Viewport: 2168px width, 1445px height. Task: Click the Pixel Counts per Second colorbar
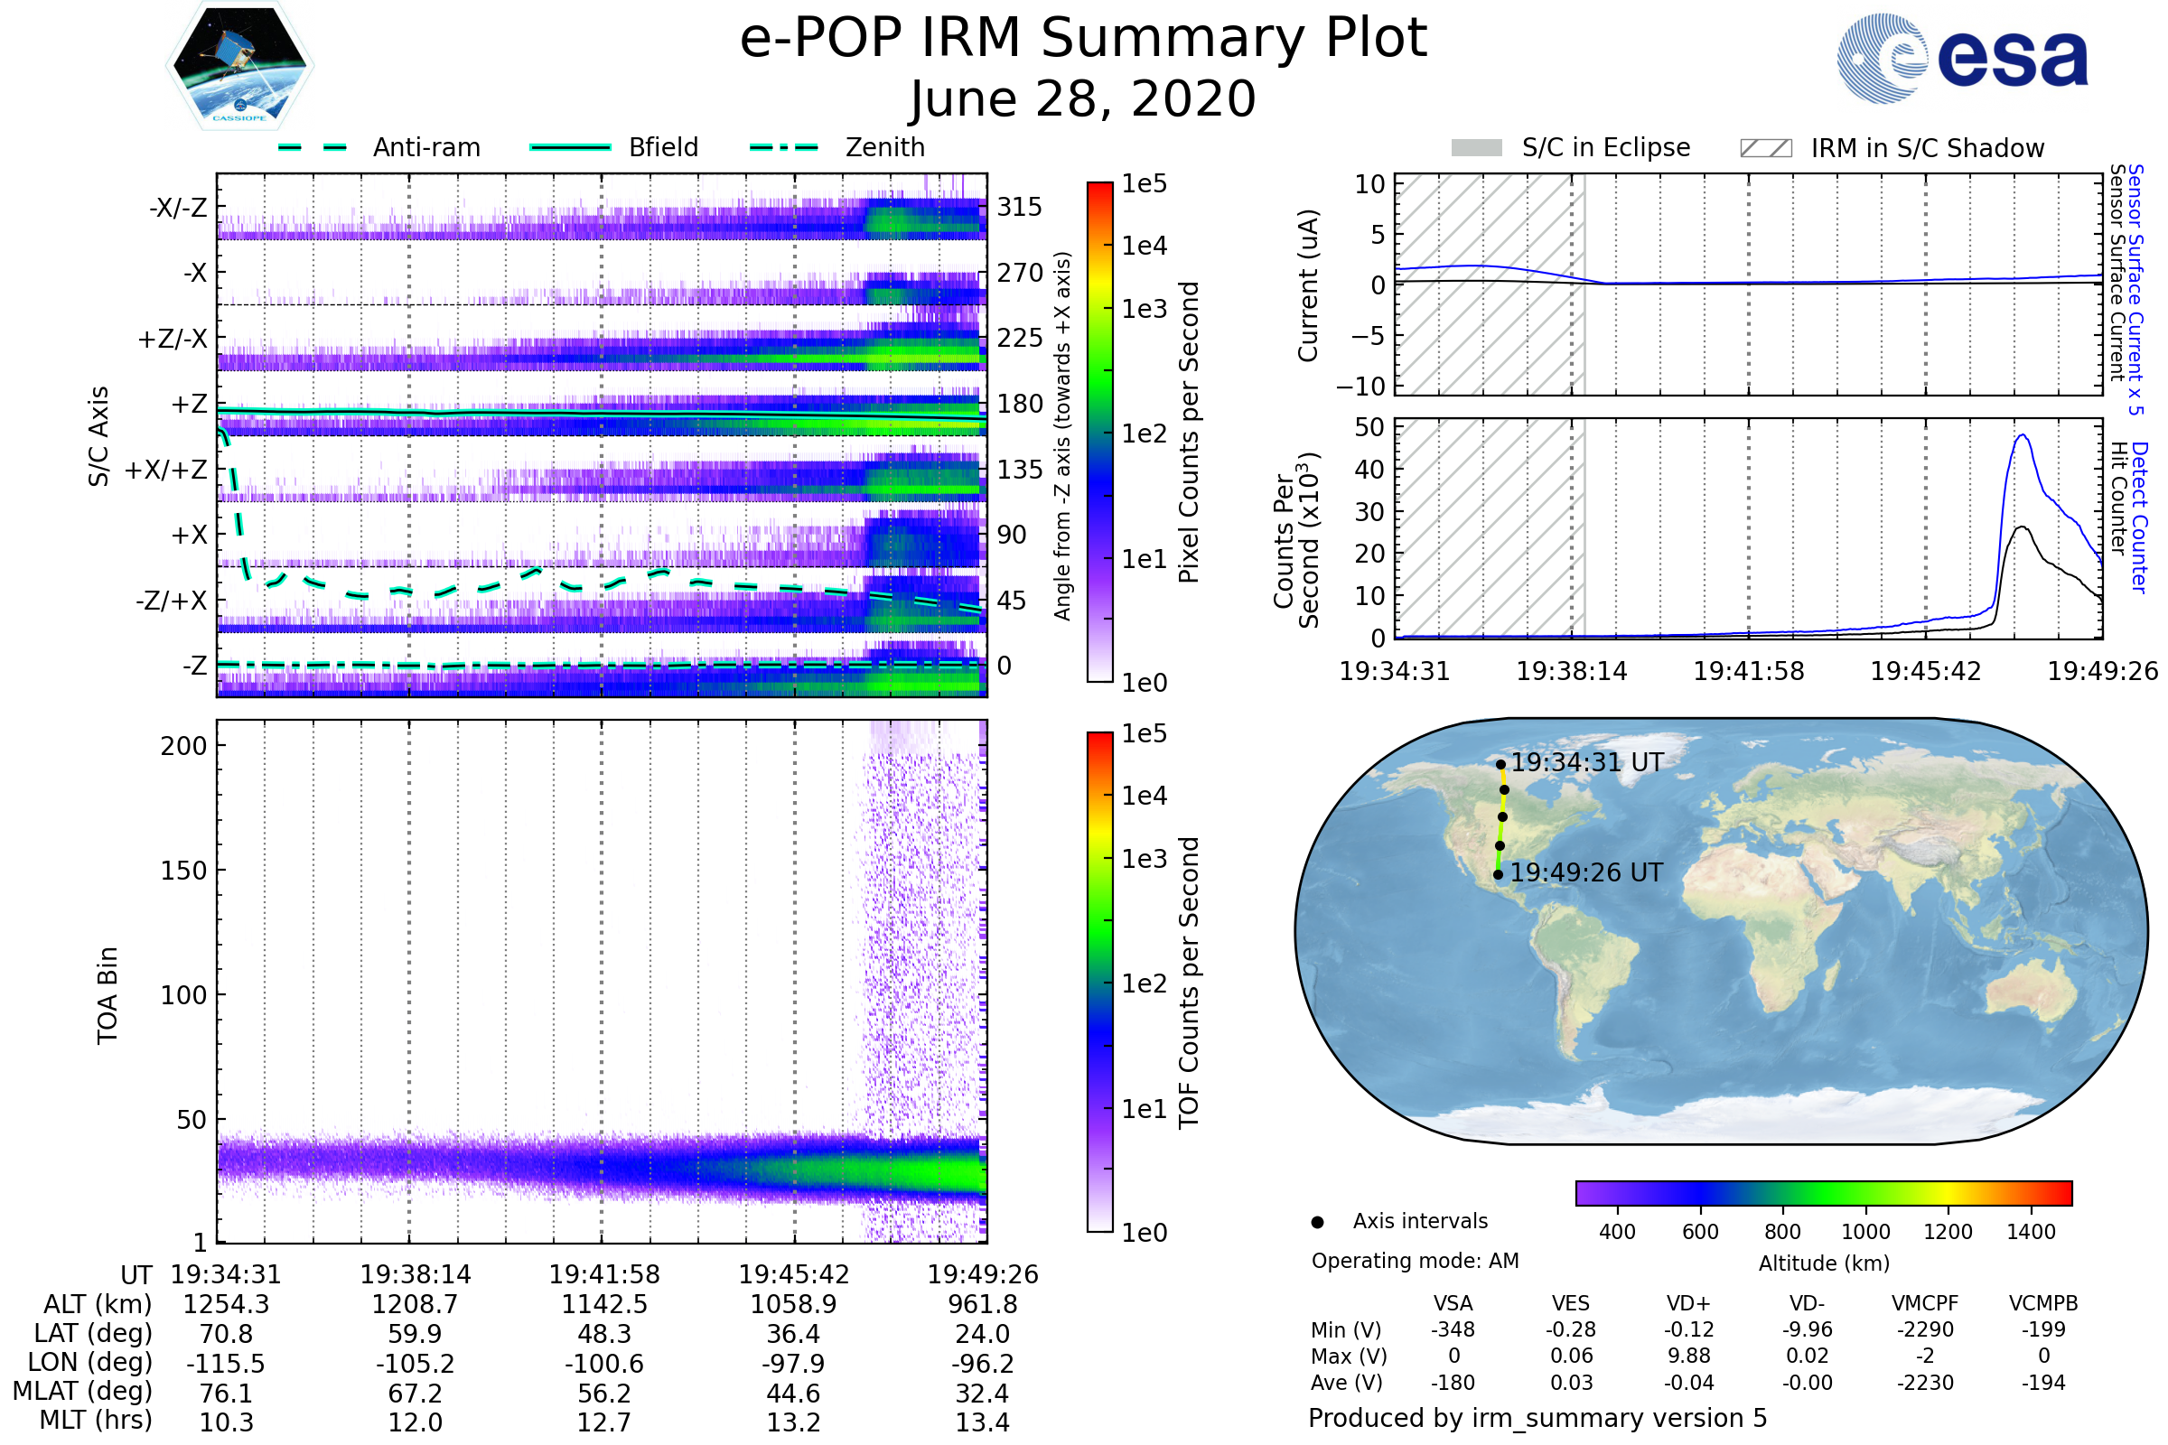[x=1099, y=433]
